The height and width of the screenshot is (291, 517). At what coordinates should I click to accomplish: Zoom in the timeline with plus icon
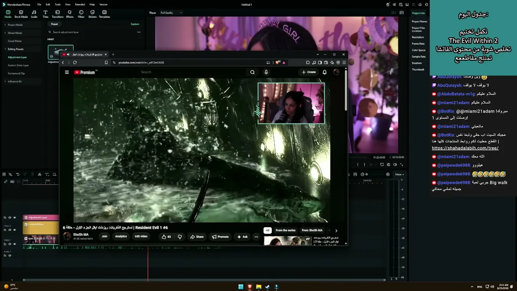point(388,175)
